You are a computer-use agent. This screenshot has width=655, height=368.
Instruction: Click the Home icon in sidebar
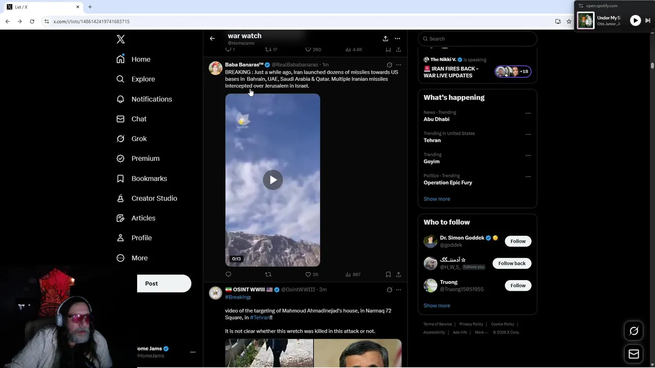120,59
